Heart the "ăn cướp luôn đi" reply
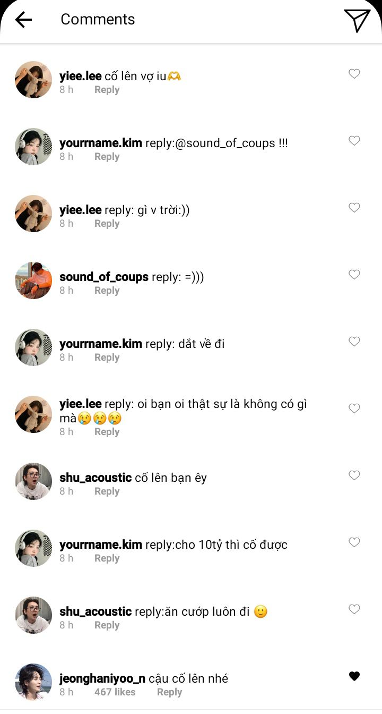The width and height of the screenshot is (382, 714). coord(354,609)
